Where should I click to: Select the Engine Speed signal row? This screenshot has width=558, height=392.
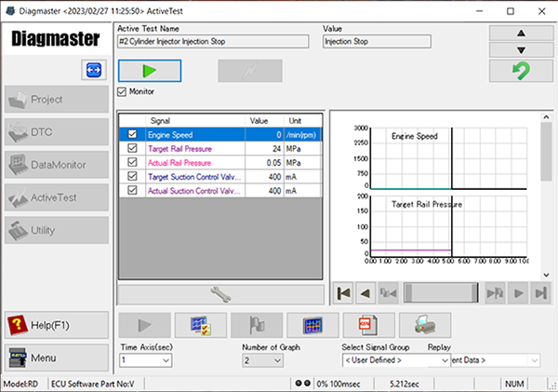point(220,134)
